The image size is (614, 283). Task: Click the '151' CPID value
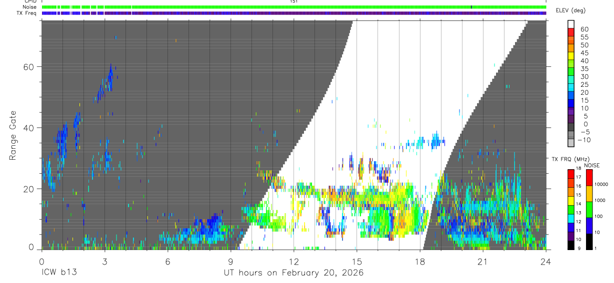click(294, 1)
